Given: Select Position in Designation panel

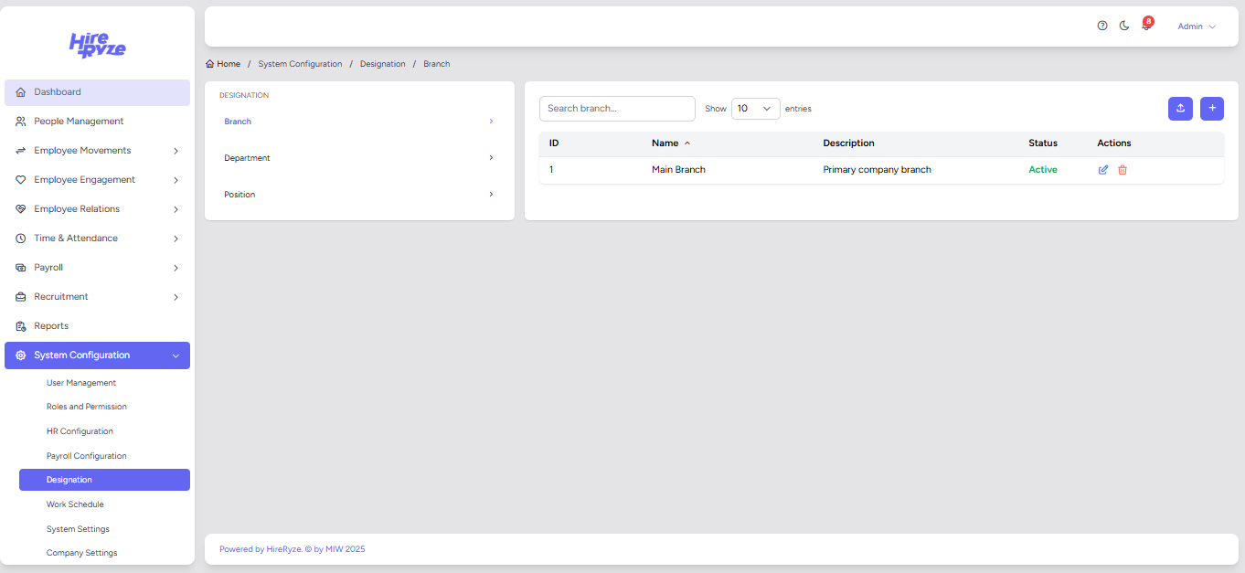Looking at the screenshot, I should pos(358,195).
